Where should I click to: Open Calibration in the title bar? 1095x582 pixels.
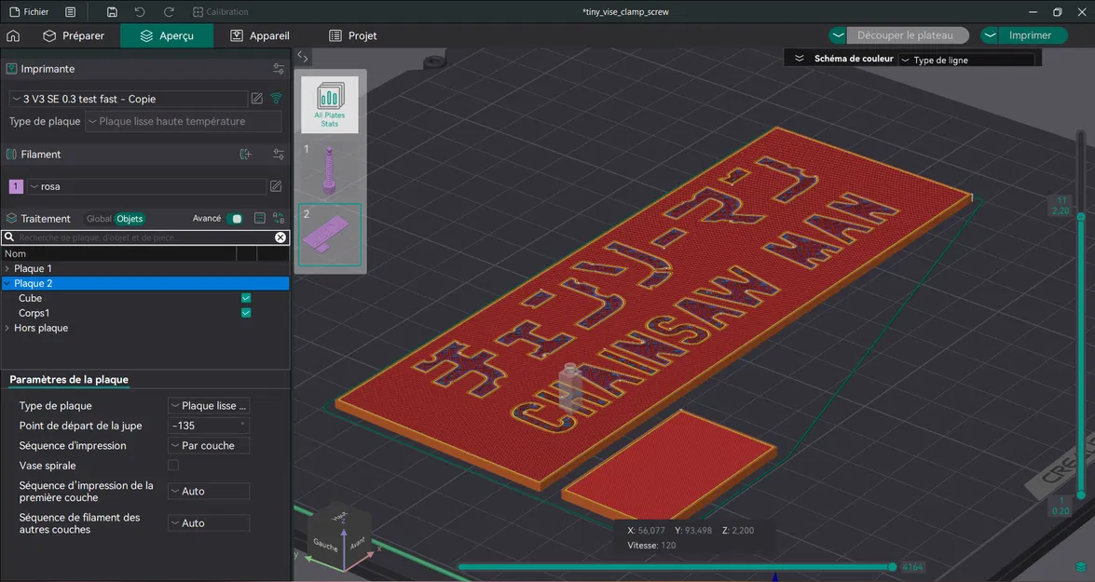[x=220, y=12]
